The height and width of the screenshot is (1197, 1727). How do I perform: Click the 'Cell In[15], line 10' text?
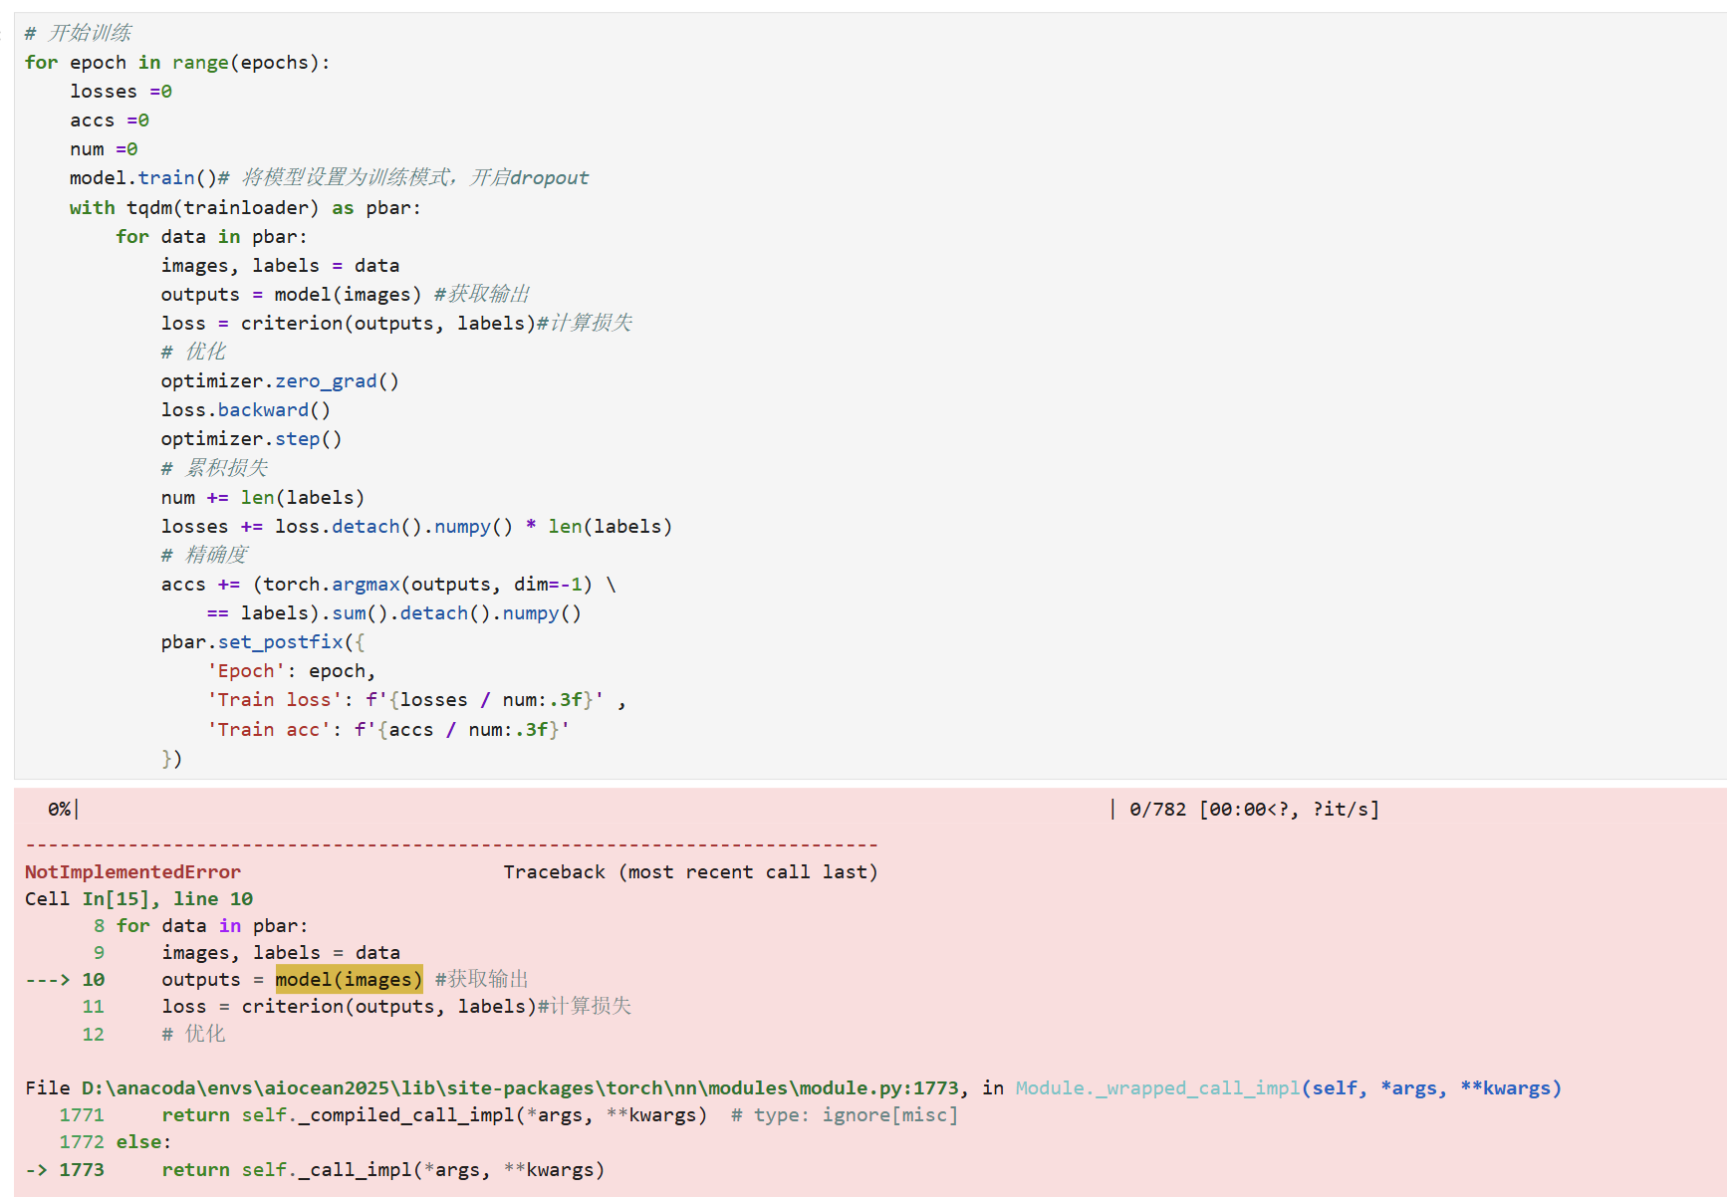[138, 899]
